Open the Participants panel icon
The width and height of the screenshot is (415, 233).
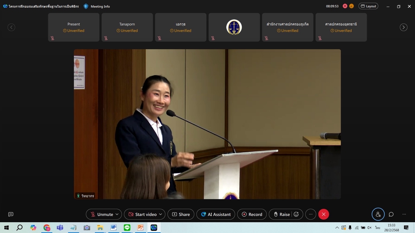[378, 214]
